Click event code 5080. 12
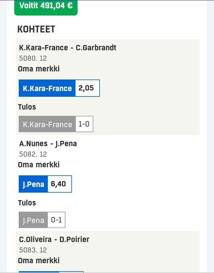This screenshot has height=273, width=214. coord(33,58)
